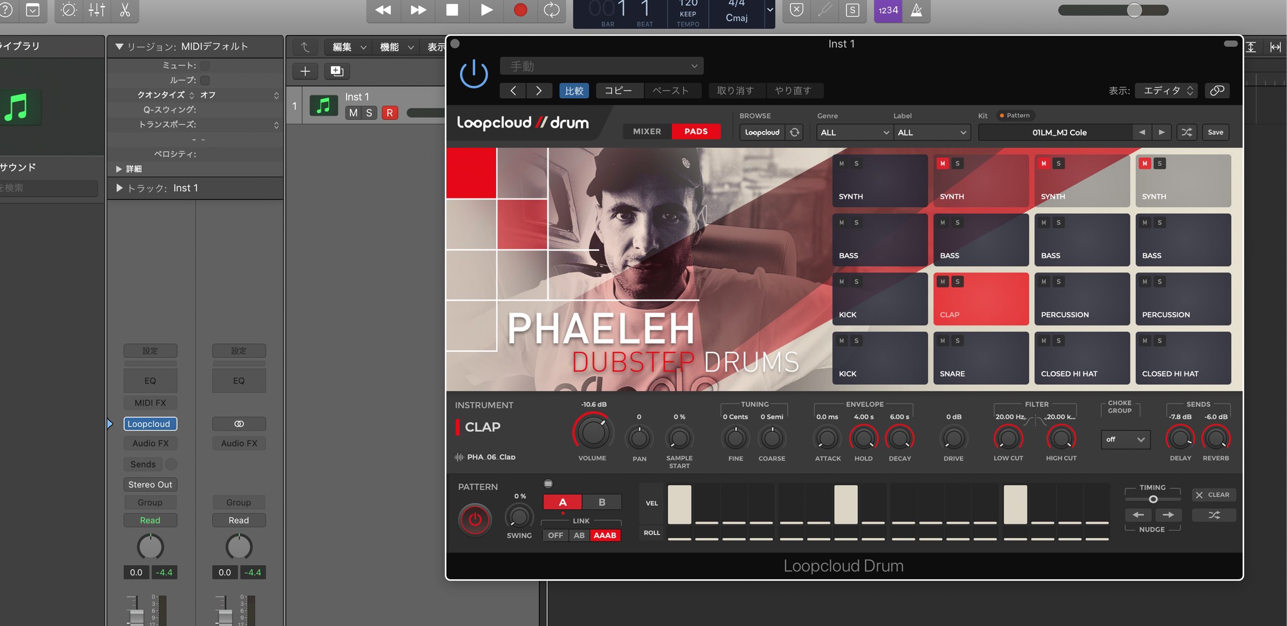Solo the first SYNTH pad
This screenshot has height=626, width=1287.
(x=856, y=164)
